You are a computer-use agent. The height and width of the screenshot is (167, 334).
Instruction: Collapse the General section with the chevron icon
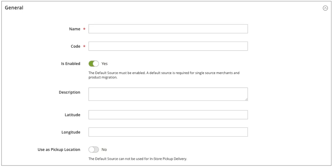pyautogui.click(x=325, y=8)
